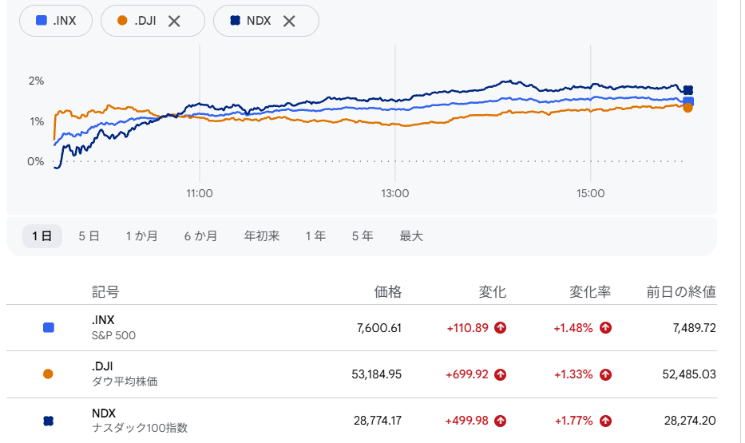This screenshot has width=745, height=443.
Task: Switch chart range to 年初来
Action: [262, 236]
